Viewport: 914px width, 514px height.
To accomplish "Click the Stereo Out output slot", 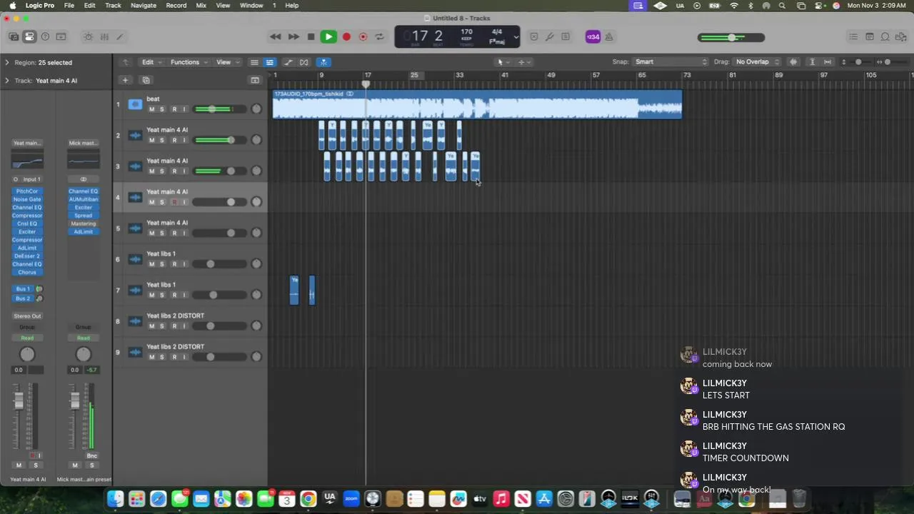I will [x=27, y=316].
